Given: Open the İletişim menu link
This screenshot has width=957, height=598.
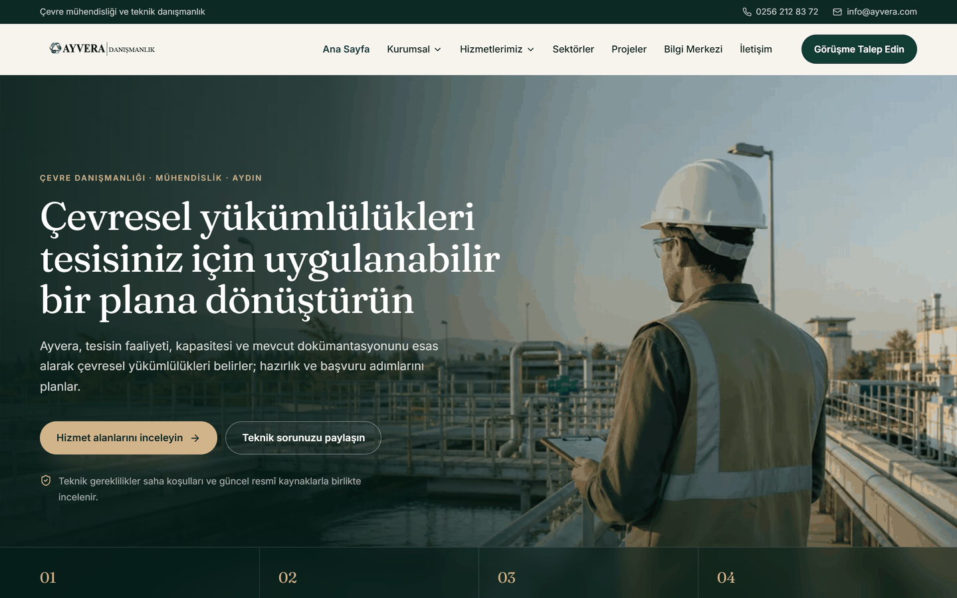Looking at the screenshot, I should click(x=756, y=49).
